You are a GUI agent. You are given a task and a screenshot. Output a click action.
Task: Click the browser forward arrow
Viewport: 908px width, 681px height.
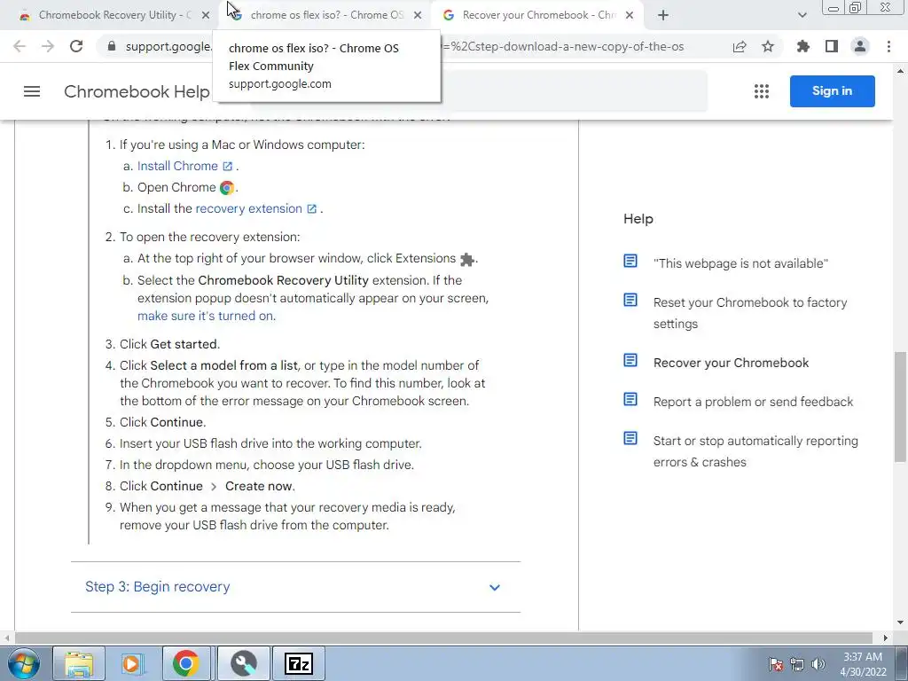pos(48,46)
